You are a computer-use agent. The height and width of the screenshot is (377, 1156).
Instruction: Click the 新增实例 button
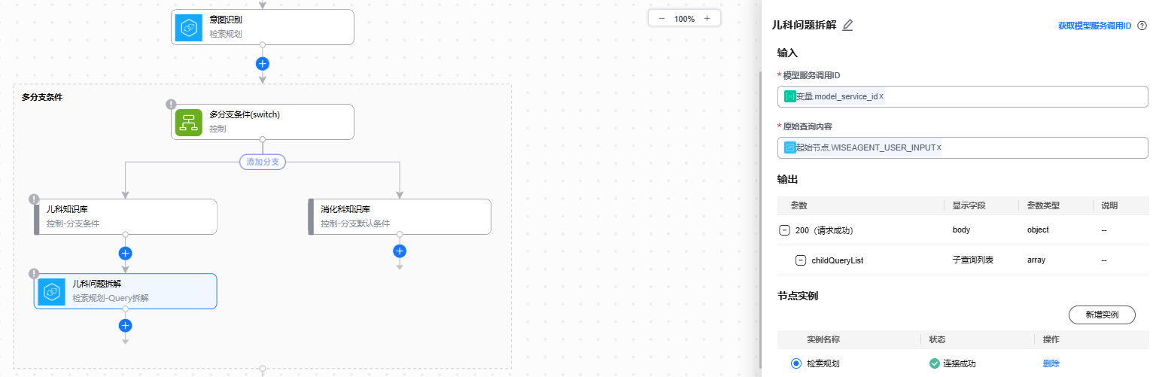(x=1101, y=315)
